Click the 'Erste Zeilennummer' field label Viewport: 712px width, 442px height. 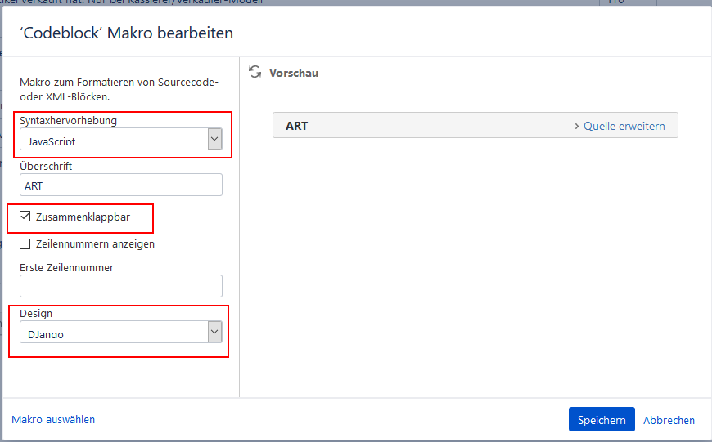pyautogui.click(x=66, y=267)
